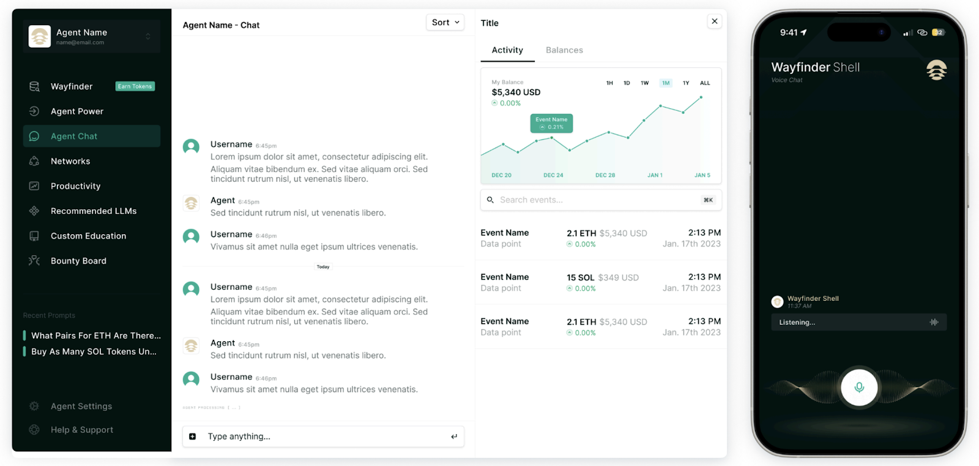Expand the Agent Name account switcher
The width and height of the screenshot is (979, 466).
[x=148, y=37]
